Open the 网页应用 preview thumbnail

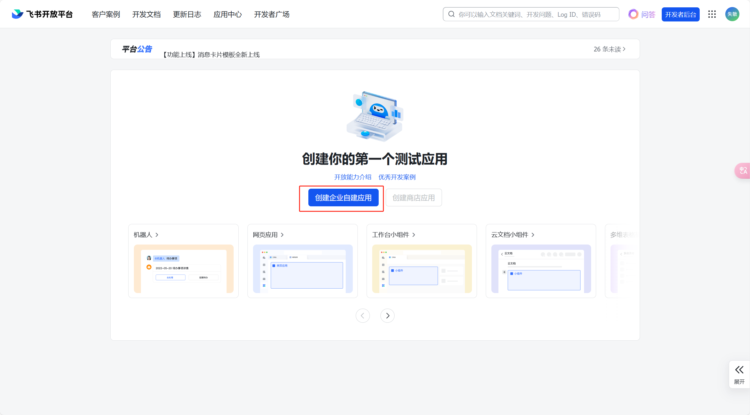pos(302,269)
